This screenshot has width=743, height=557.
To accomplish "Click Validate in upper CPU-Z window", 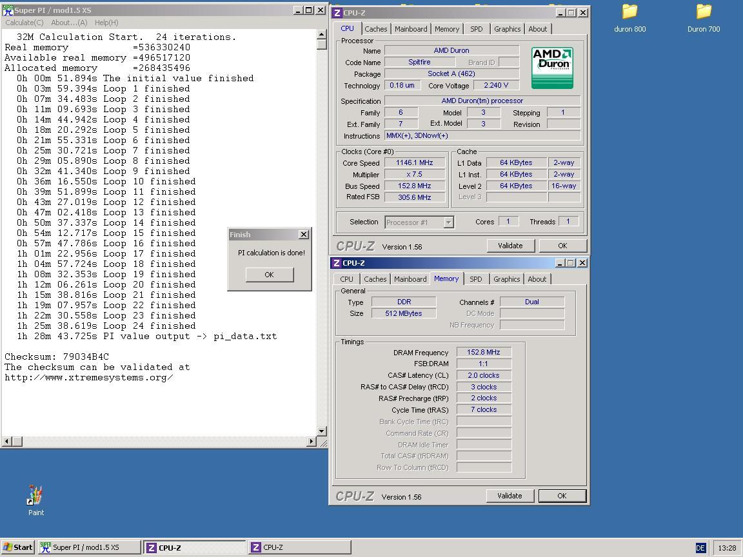I will [510, 246].
